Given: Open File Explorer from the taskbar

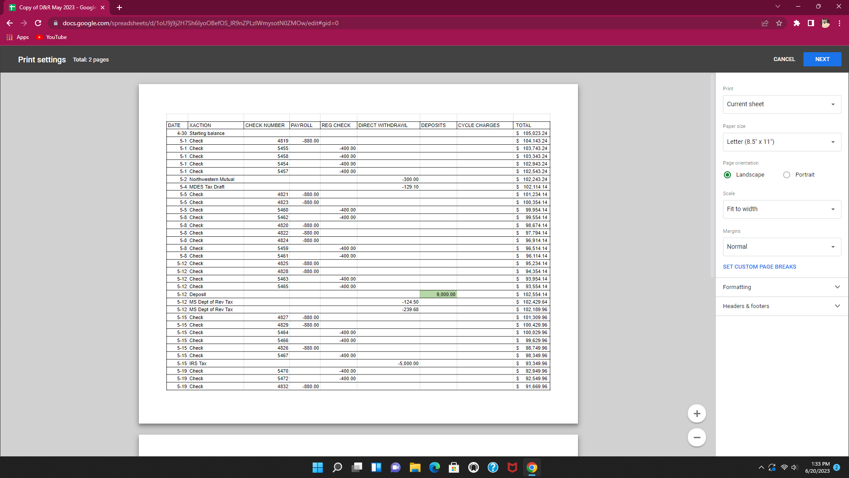Looking at the screenshot, I should (415, 467).
